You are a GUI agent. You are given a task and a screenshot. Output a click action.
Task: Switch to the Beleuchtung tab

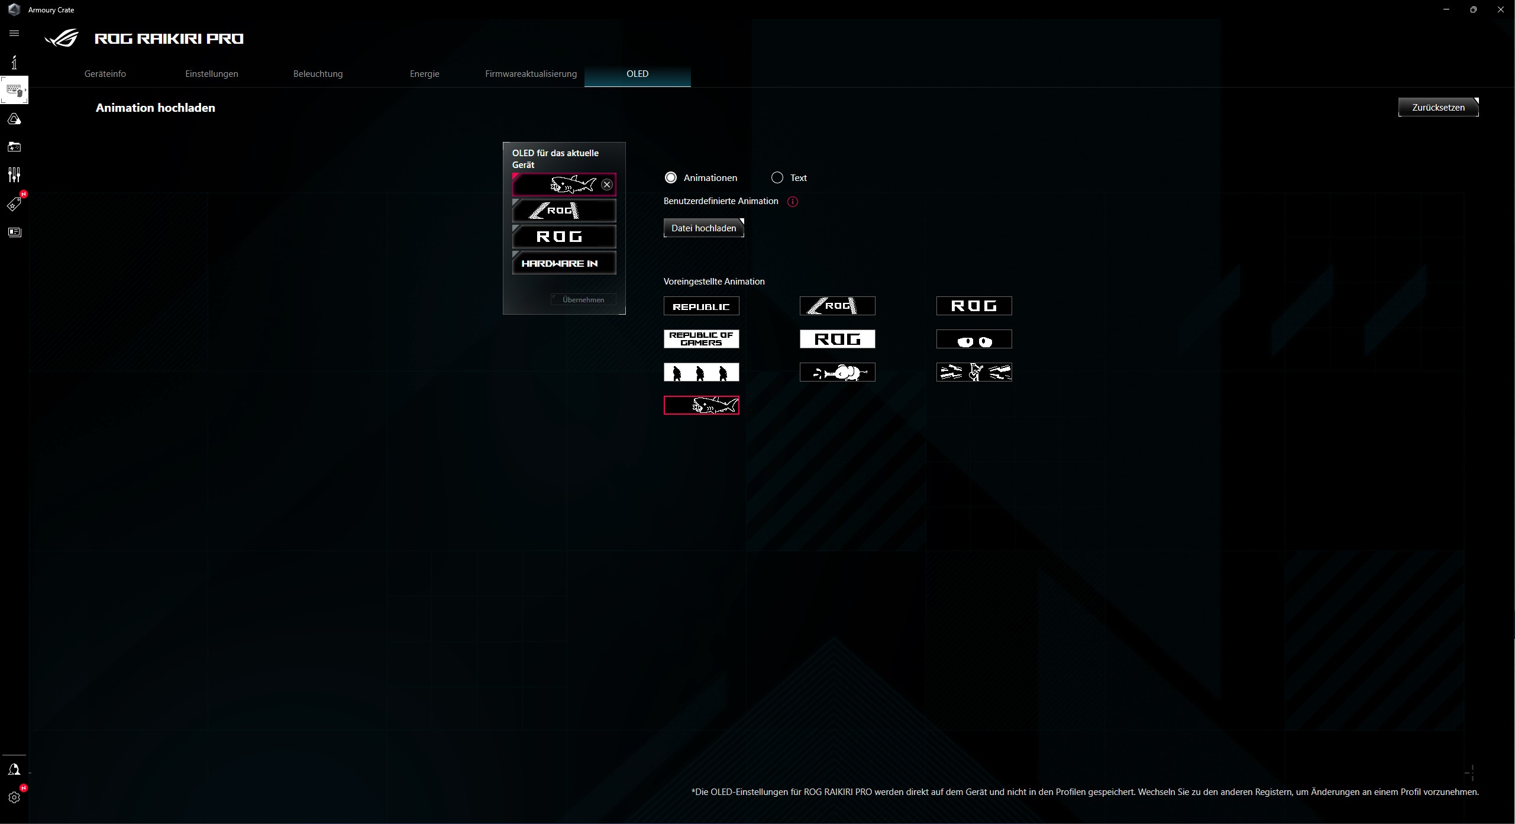[x=318, y=73]
